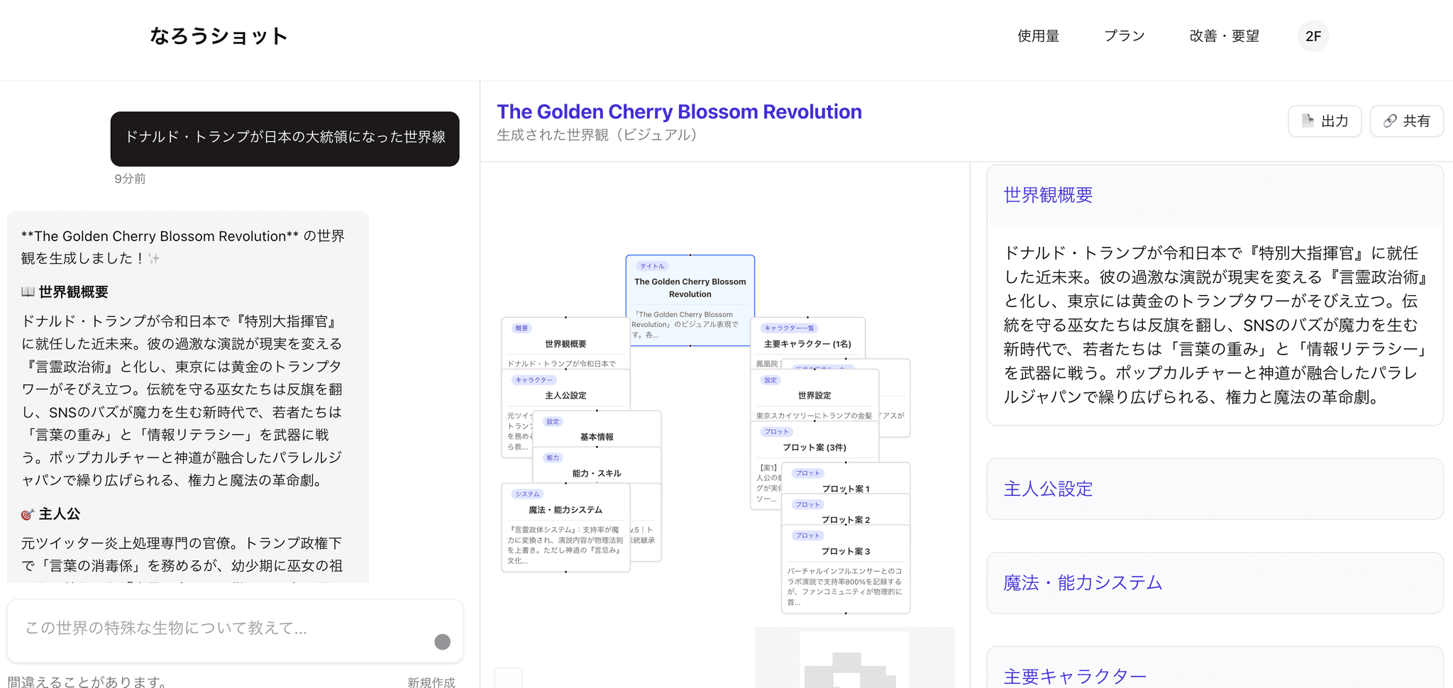The width and height of the screenshot is (1453, 688).
Task: Open the 改善・要望 feedback page
Action: tap(1225, 36)
